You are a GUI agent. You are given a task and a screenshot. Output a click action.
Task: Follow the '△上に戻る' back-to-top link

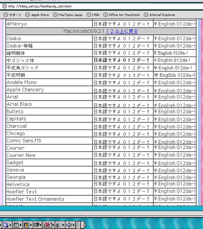126,31
